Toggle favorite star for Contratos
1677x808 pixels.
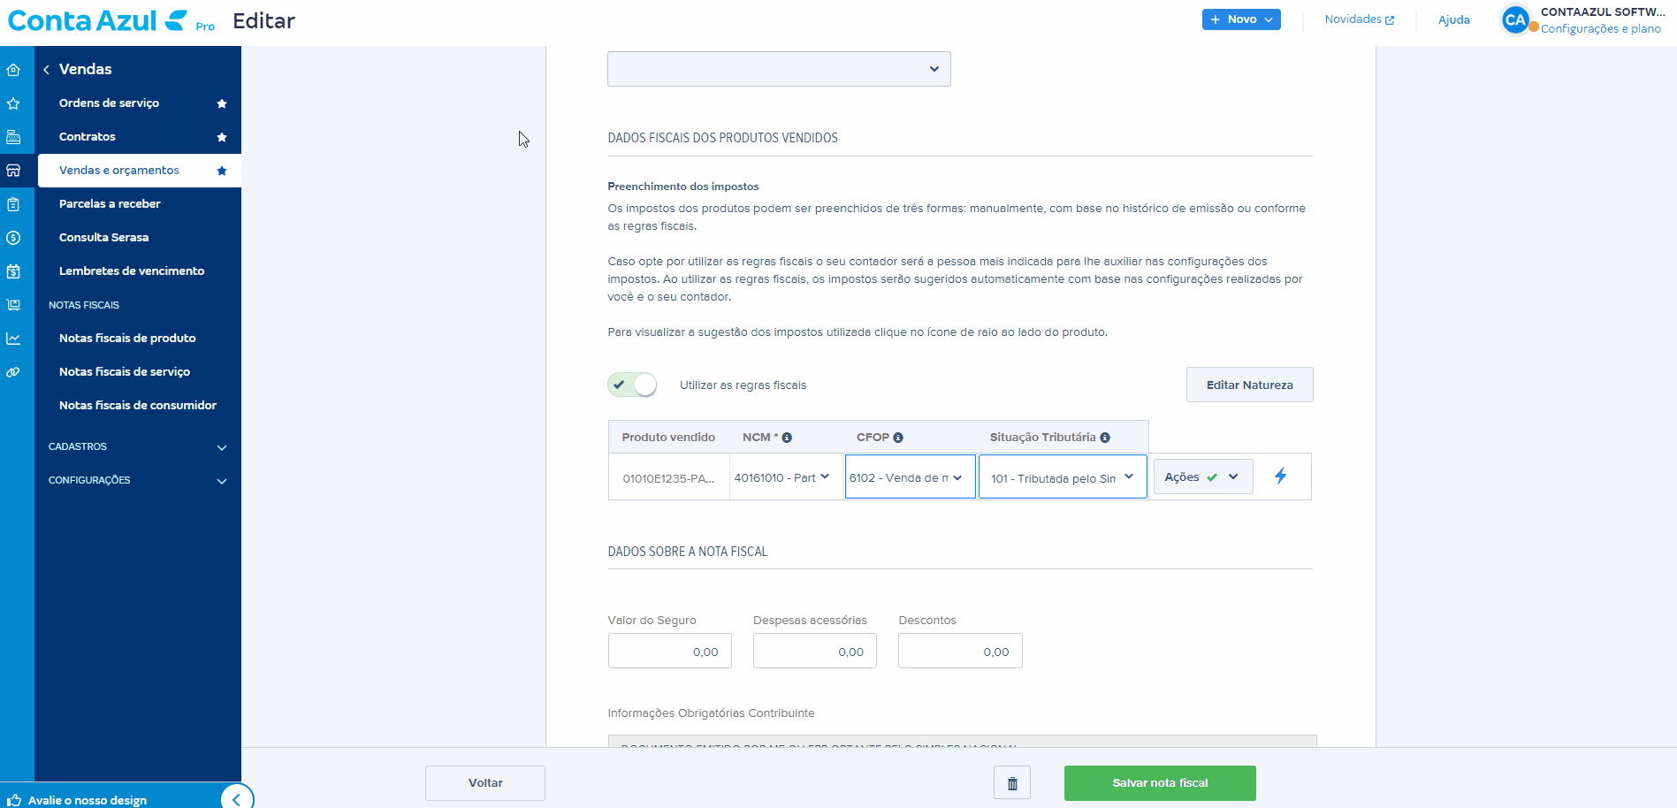[222, 137]
